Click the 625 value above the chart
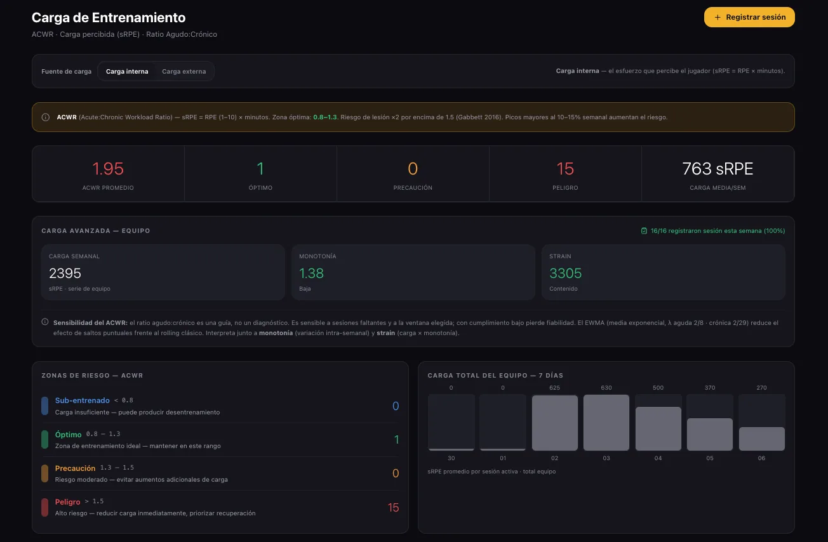 tap(555, 387)
